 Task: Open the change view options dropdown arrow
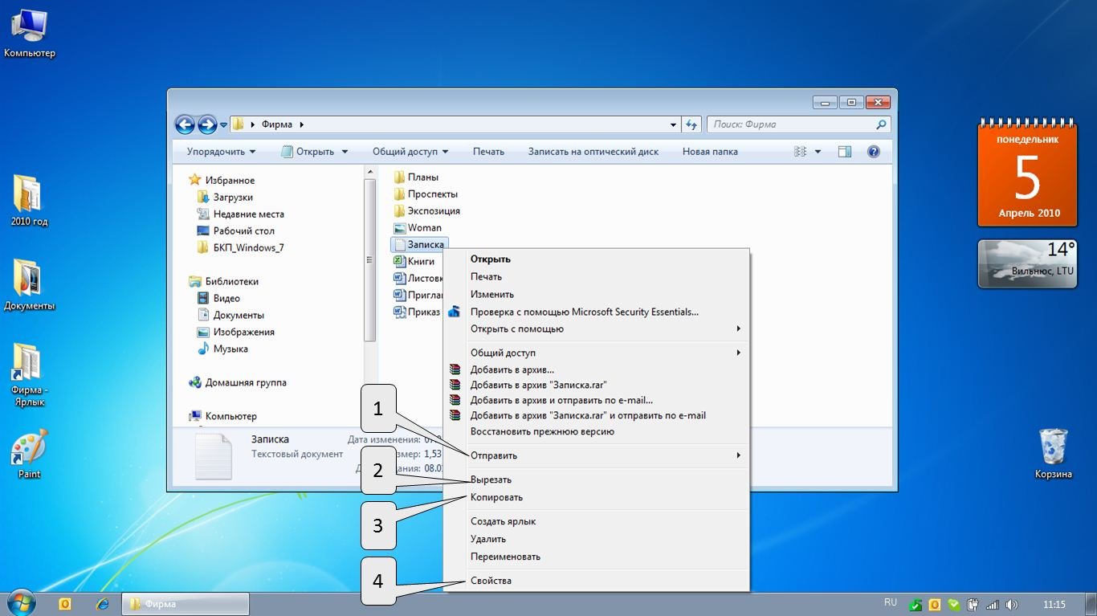pos(818,152)
